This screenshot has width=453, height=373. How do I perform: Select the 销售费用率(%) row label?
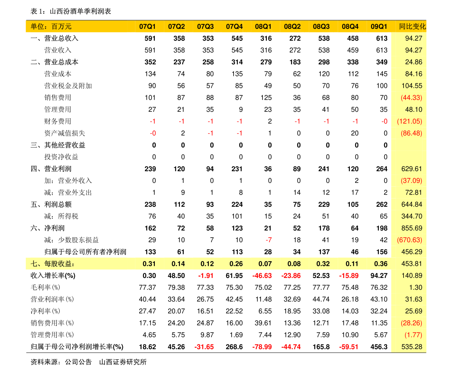pyautogui.click(x=52, y=323)
